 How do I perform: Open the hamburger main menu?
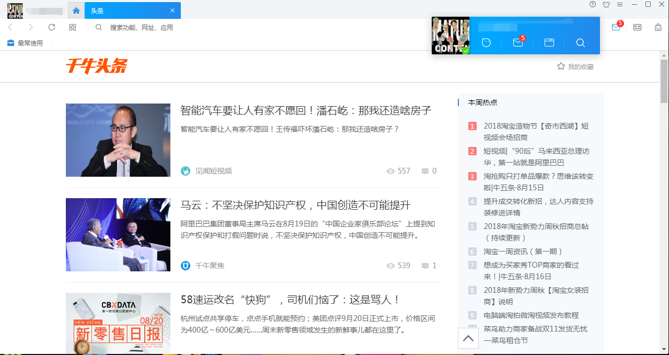click(620, 4)
